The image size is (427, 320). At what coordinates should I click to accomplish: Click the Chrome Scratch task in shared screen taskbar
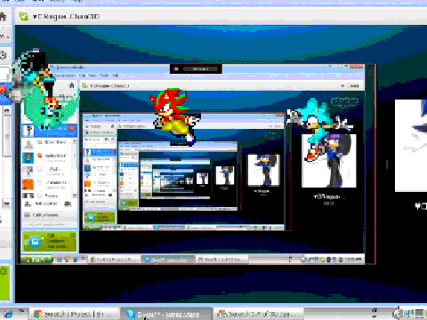[x=115, y=260]
